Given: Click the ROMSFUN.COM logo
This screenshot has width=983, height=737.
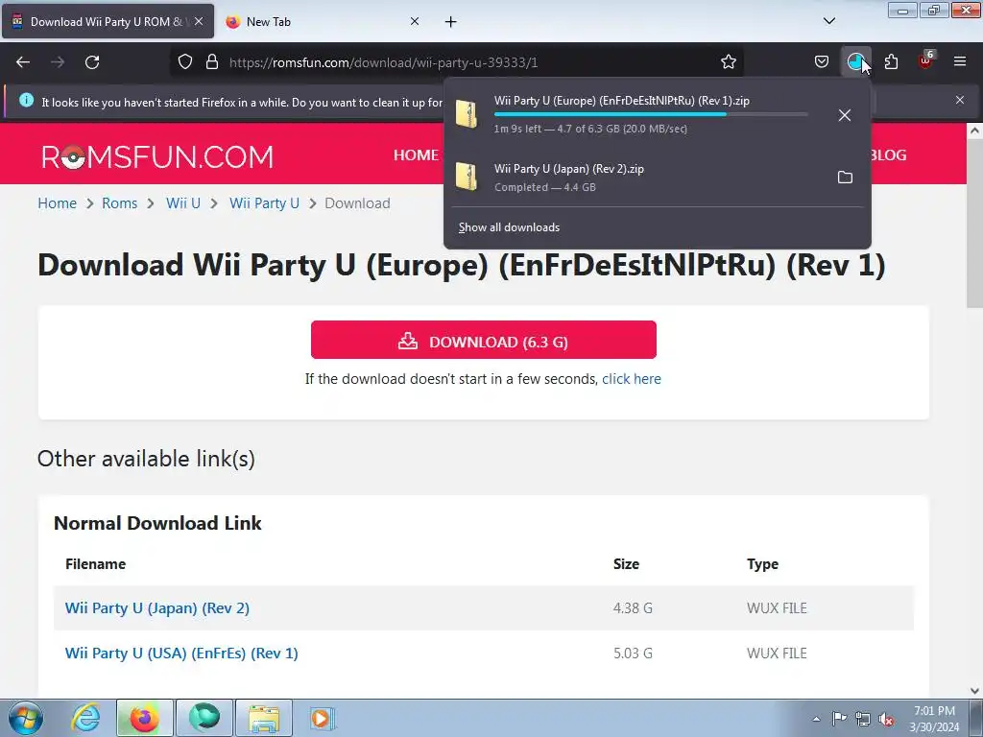Looking at the screenshot, I should click(x=157, y=156).
